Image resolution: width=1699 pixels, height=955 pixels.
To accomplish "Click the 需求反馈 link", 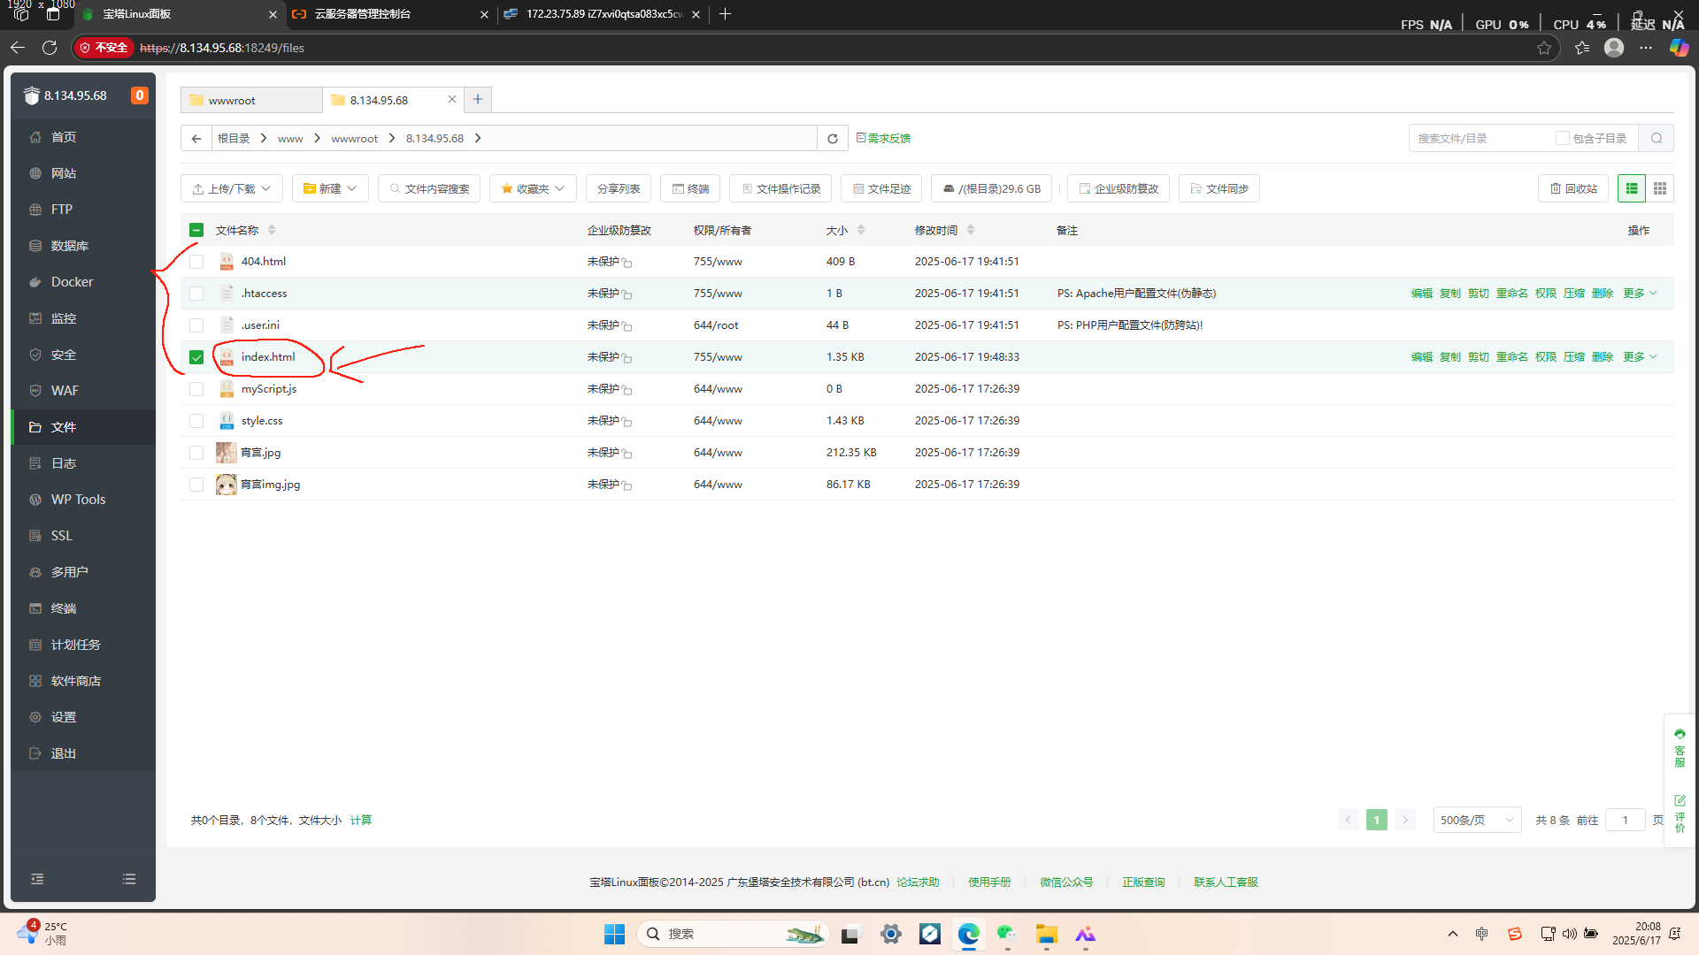I will pyautogui.click(x=883, y=138).
